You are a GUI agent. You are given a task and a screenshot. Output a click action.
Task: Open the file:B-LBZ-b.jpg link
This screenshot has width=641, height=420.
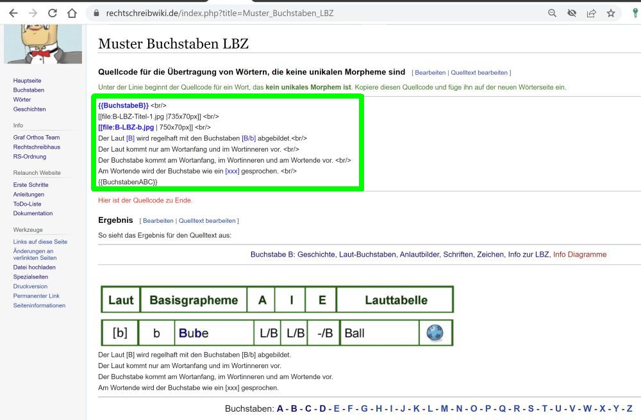pyautogui.click(x=126, y=127)
